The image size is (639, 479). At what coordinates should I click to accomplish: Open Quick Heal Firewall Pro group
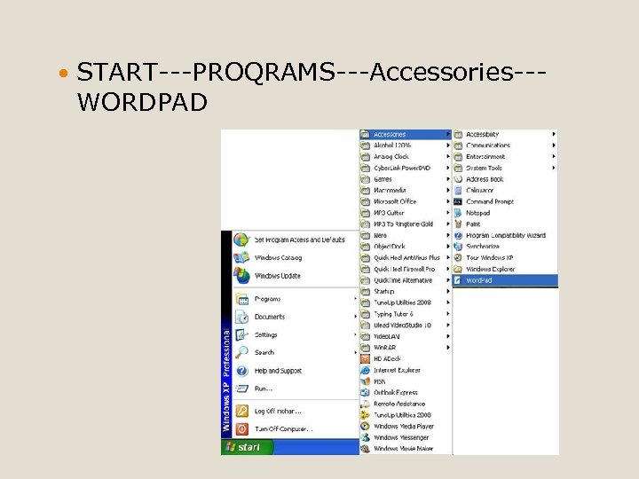coord(406,269)
